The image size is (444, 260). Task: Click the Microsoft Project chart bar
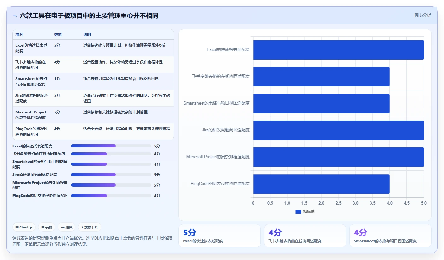[338, 157]
